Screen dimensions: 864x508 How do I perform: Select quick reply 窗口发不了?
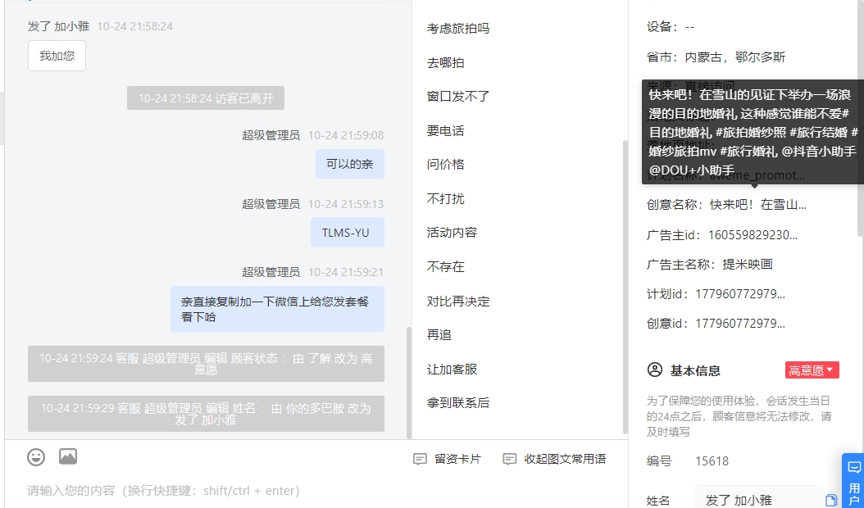point(458,97)
